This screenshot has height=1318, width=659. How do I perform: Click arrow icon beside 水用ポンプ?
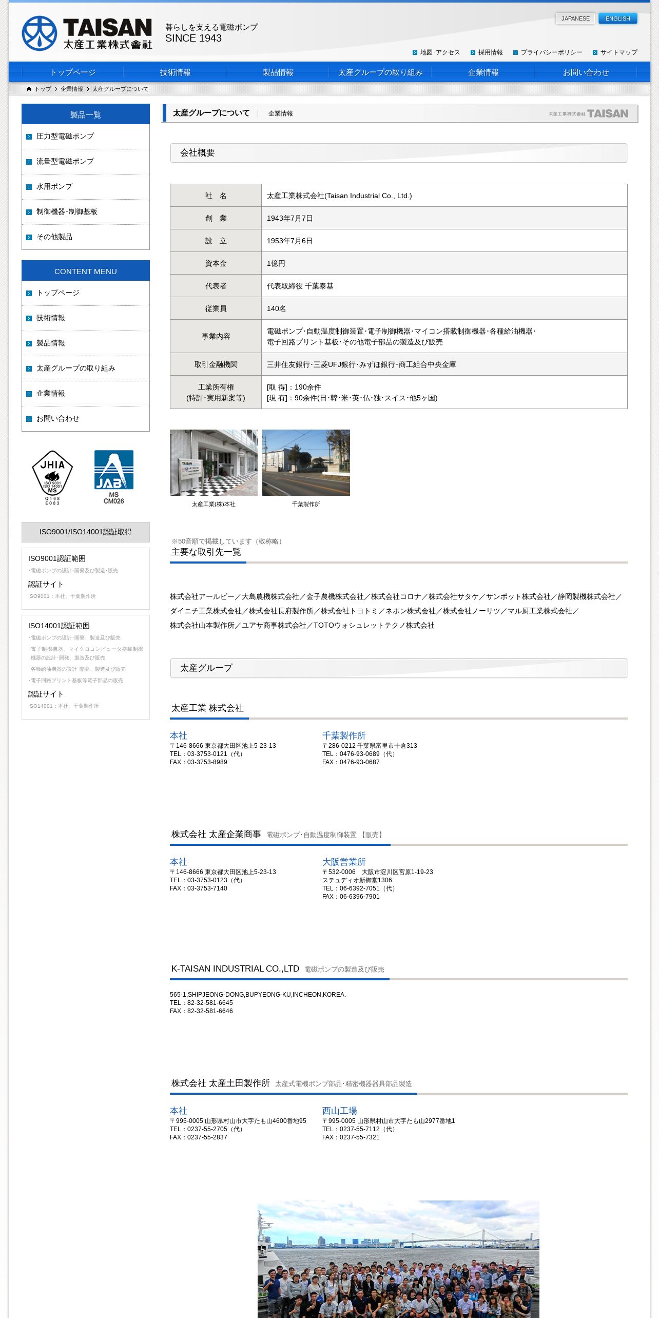point(29,187)
